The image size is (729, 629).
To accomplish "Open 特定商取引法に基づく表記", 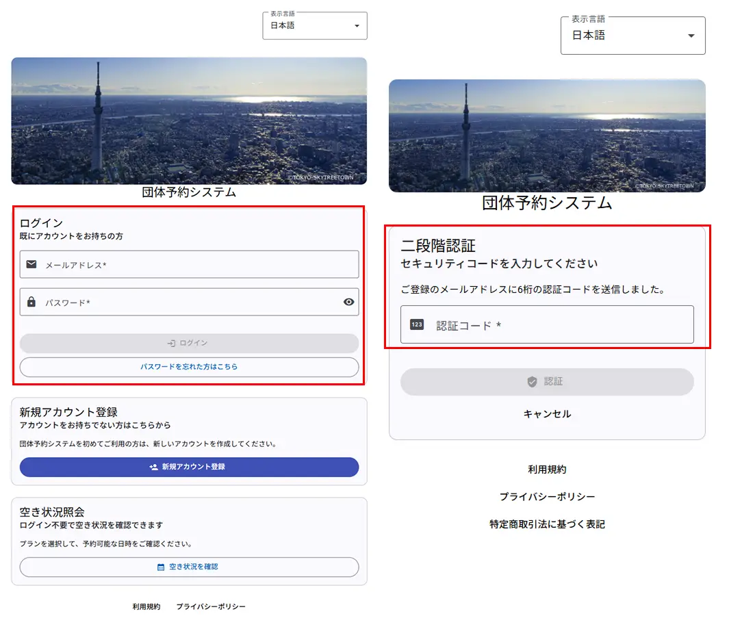I will click(546, 524).
